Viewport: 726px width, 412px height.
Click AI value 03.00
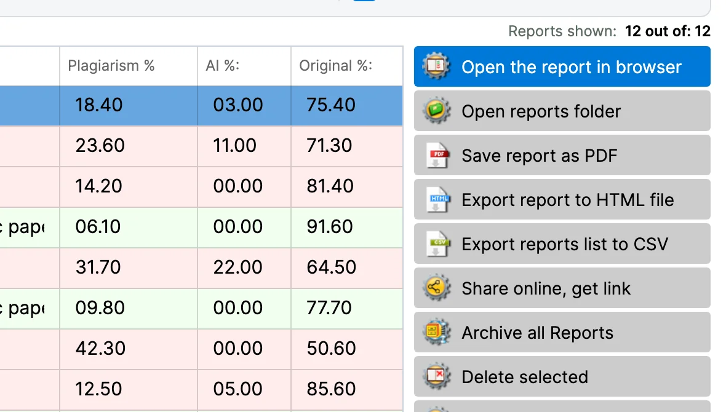[238, 105]
